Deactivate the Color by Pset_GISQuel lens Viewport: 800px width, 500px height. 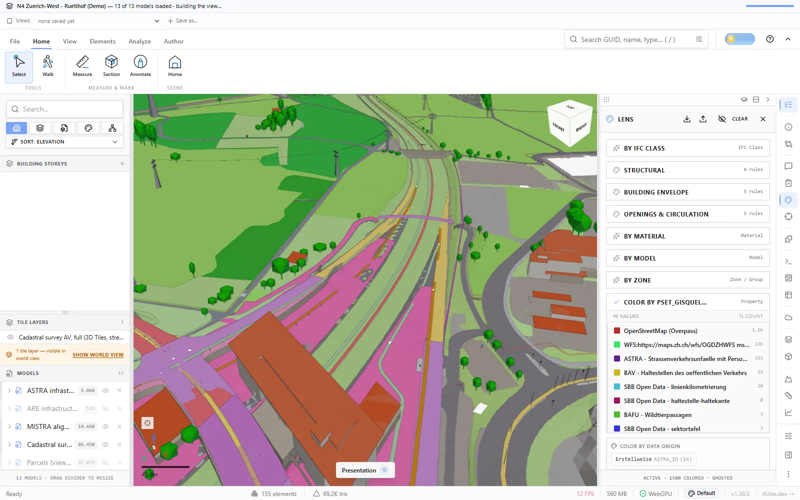point(687,302)
